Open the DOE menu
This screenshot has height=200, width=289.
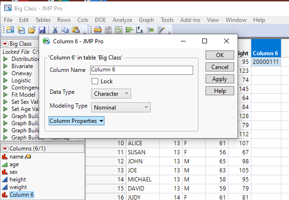click(x=101, y=20)
